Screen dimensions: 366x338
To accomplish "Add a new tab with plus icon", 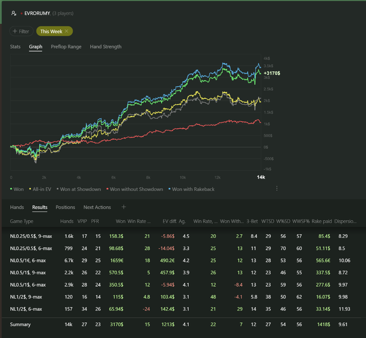I will pyautogui.click(x=124, y=207).
